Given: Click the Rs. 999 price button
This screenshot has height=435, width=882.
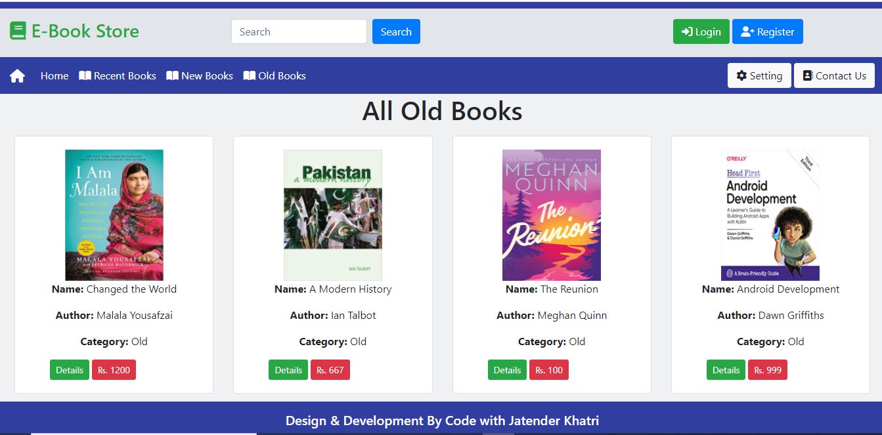Looking at the screenshot, I should pos(768,370).
